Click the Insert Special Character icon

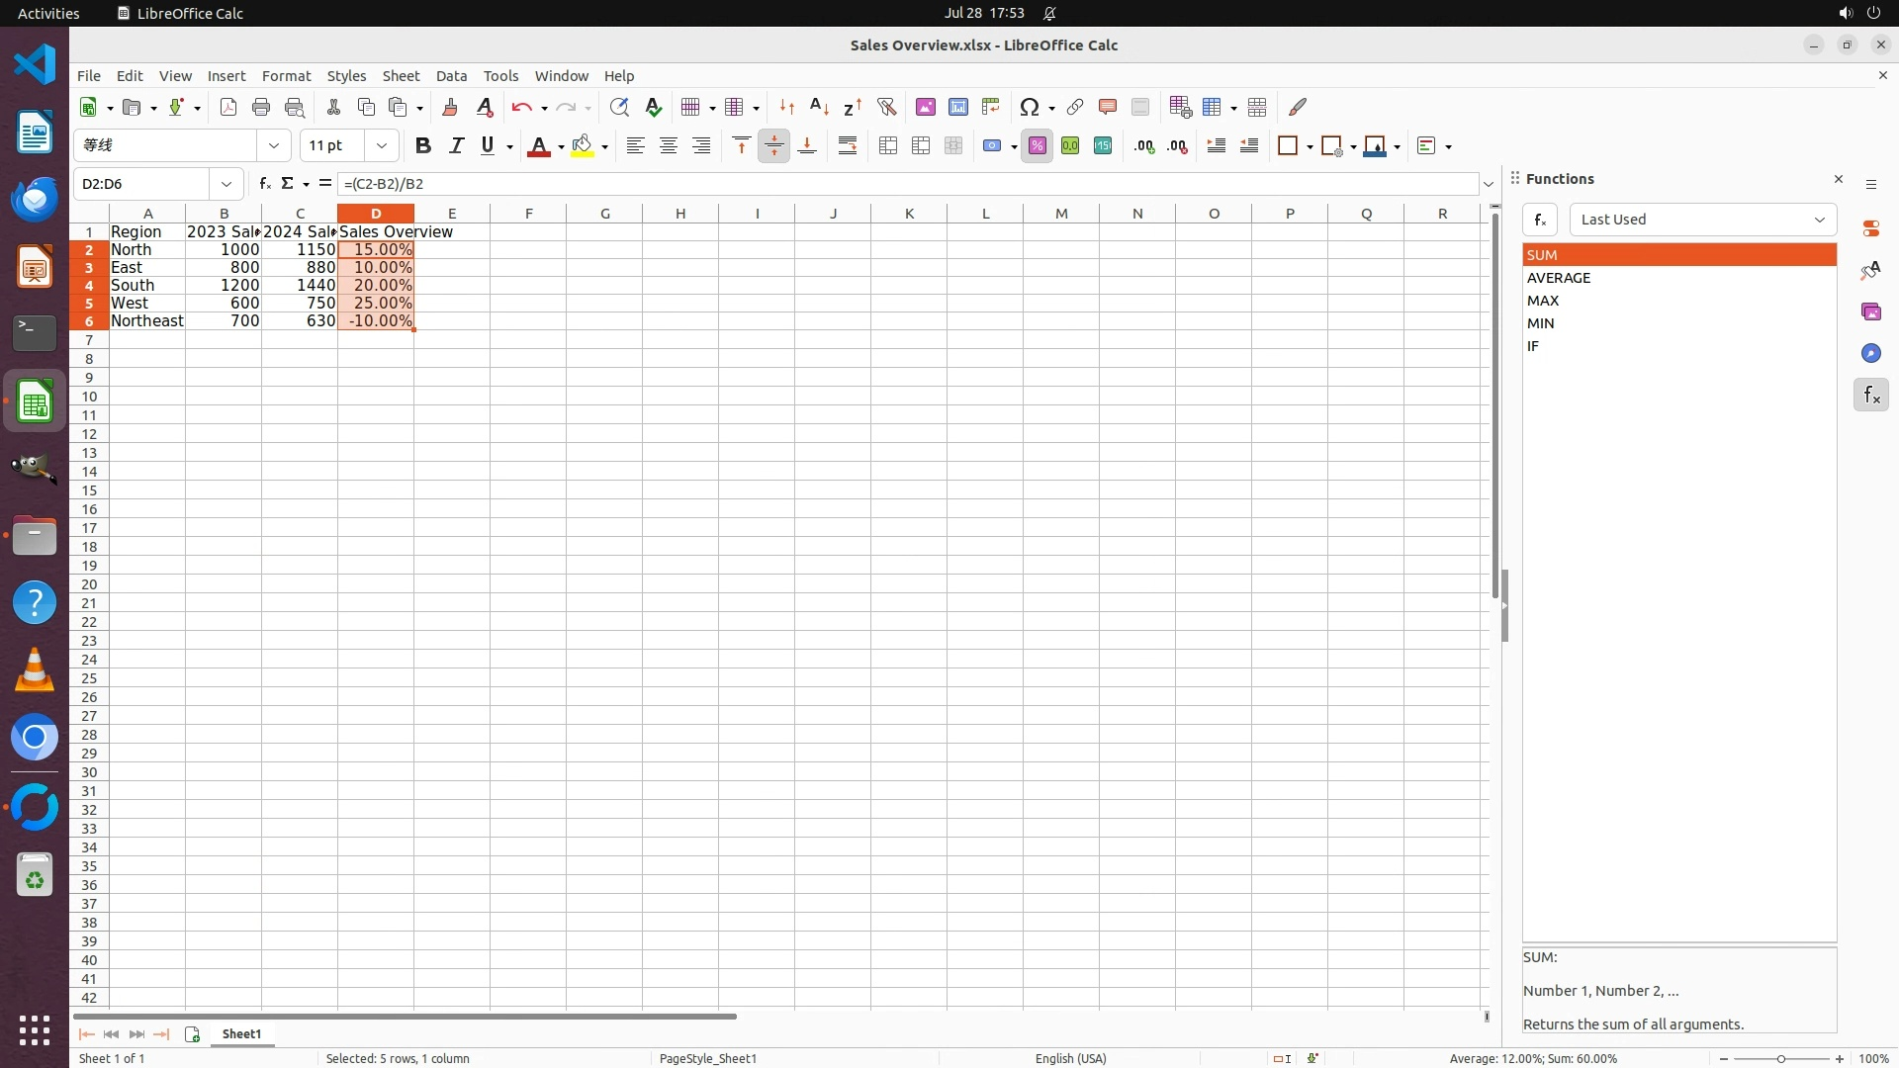1029,107
